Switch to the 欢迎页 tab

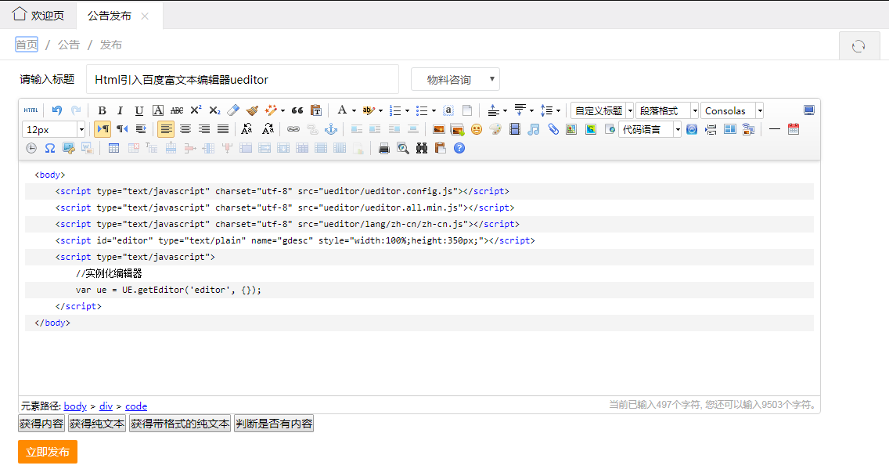tap(39, 16)
